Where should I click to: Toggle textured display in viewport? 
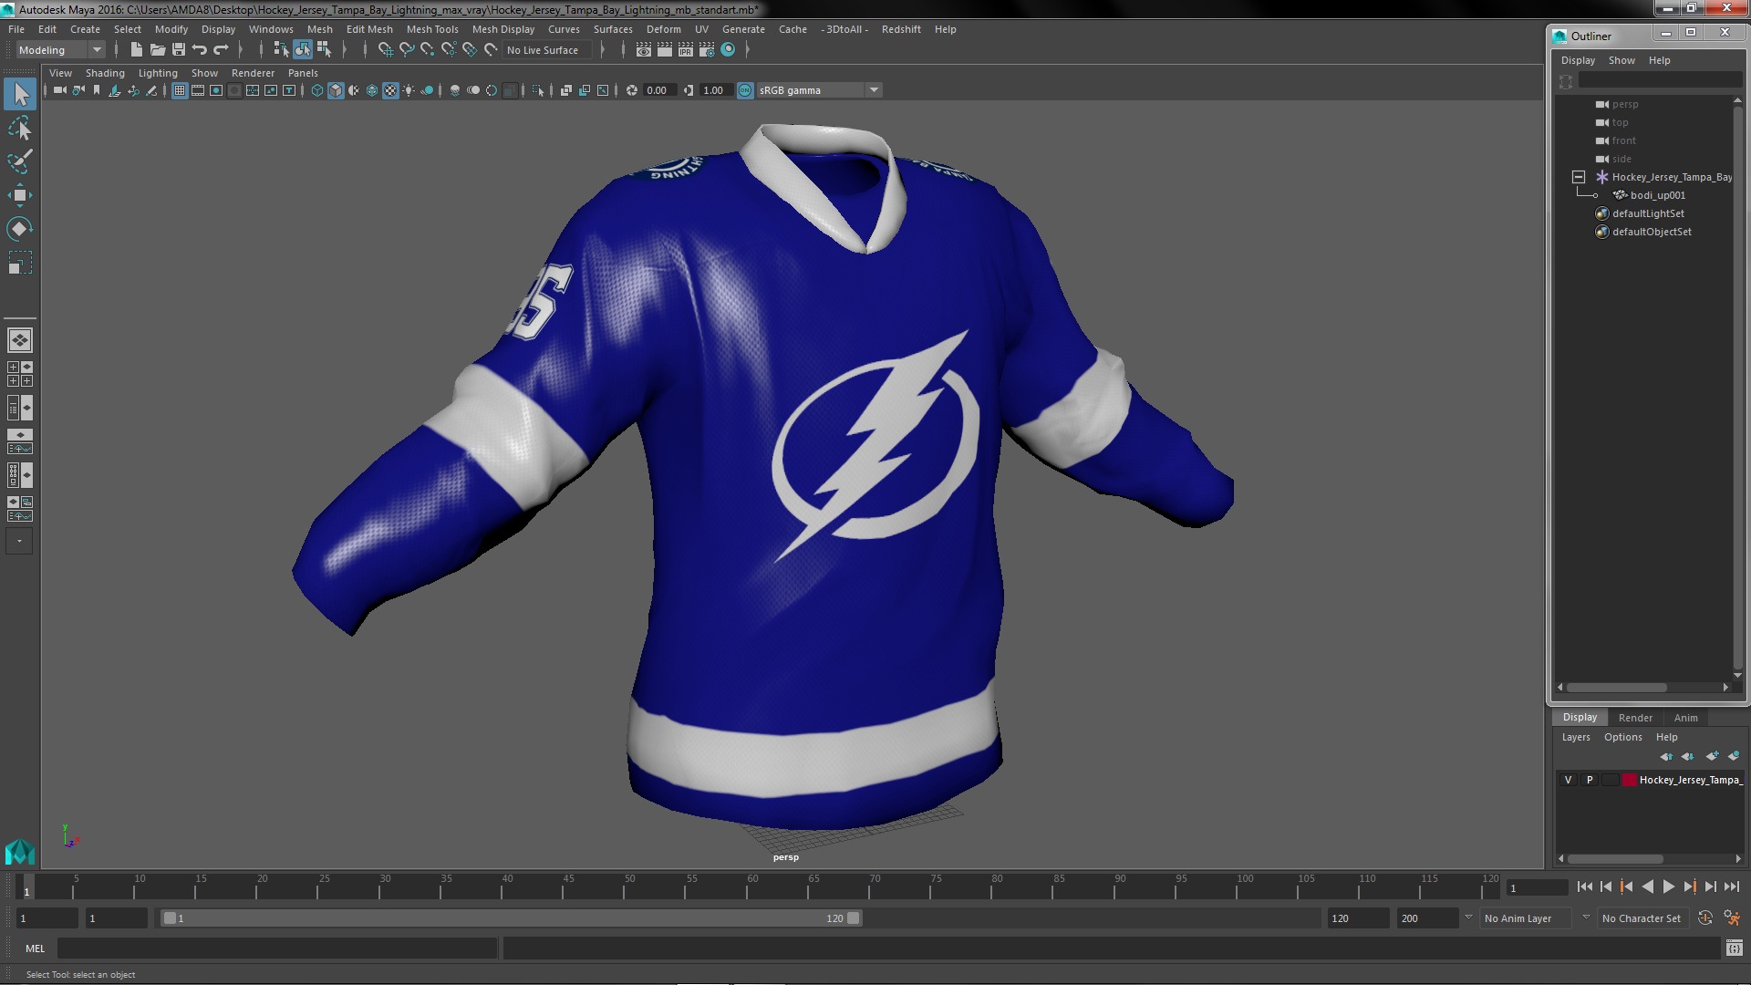coord(390,90)
